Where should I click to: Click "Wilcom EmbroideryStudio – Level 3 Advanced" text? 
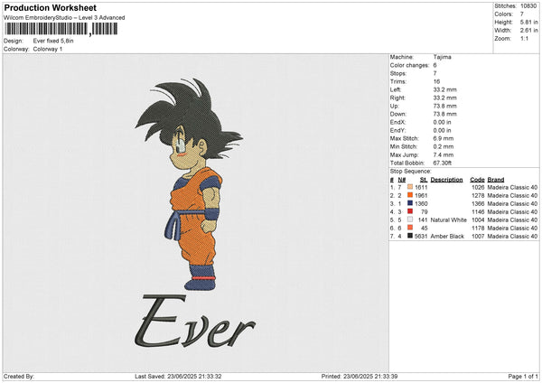click(x=64, y=18)
